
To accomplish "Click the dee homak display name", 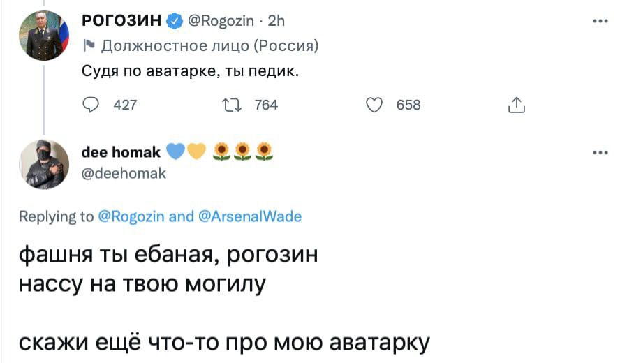I will (x=121, y=151).
